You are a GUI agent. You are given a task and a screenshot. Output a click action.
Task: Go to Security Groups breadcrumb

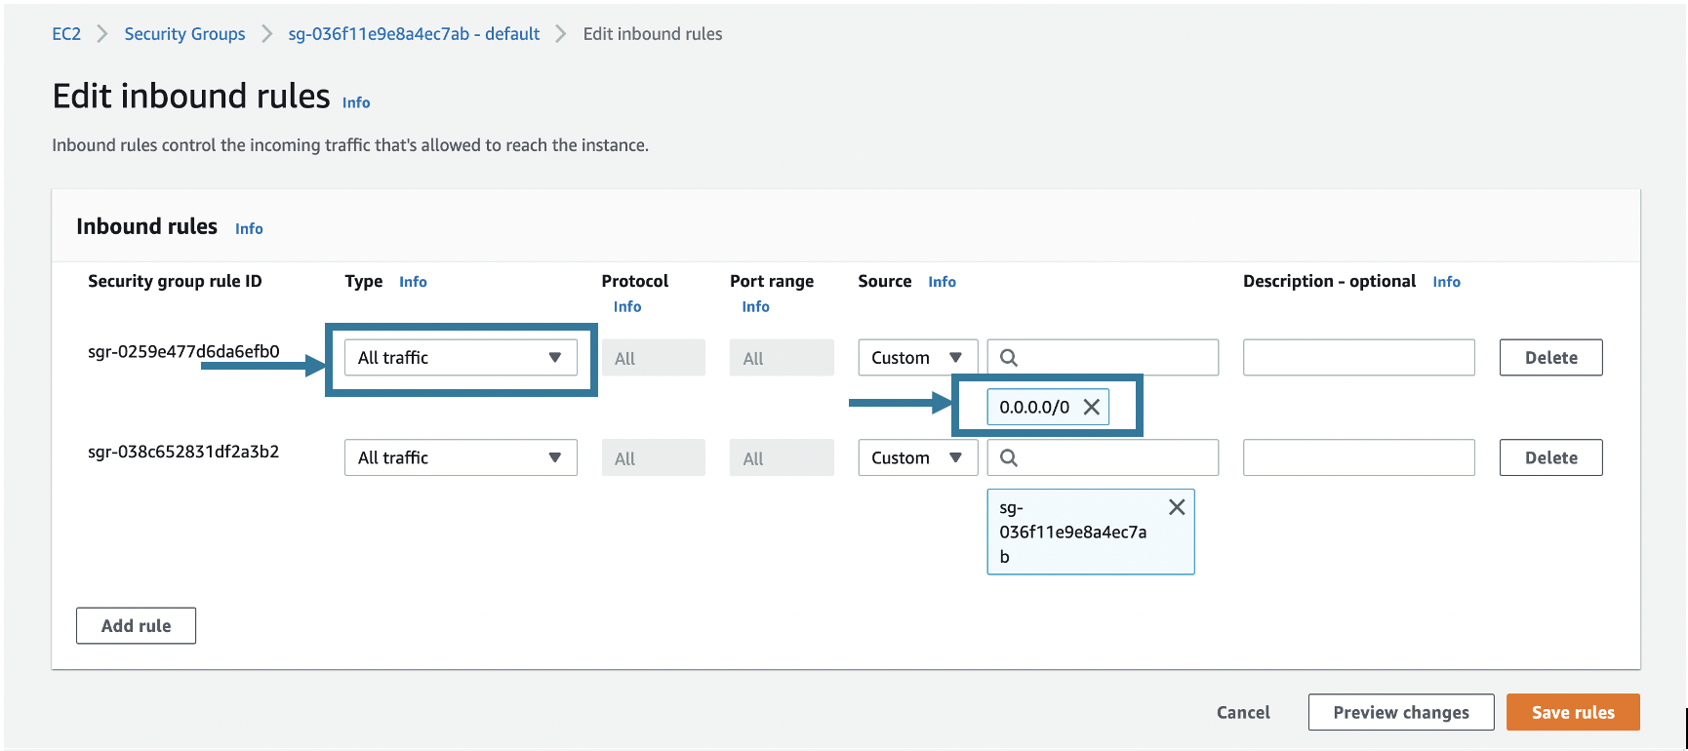[x=184, y=34]
